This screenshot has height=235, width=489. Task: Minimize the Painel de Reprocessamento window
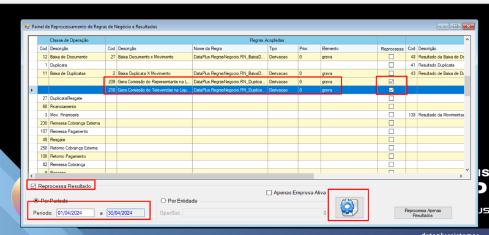coord(442,26)
